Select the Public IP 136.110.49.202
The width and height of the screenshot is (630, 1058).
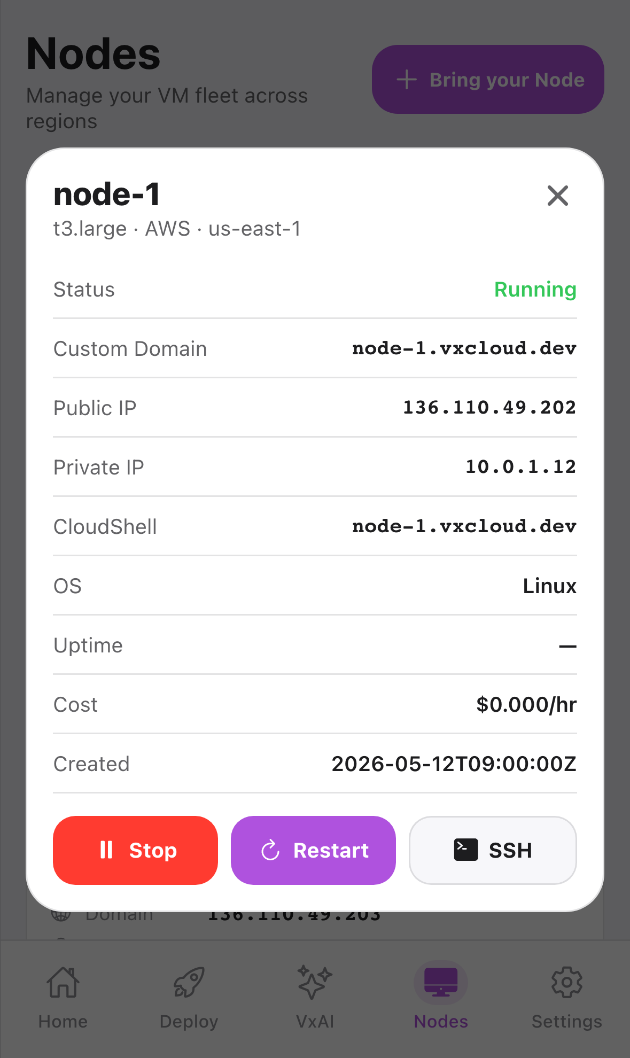coord(489,408)
